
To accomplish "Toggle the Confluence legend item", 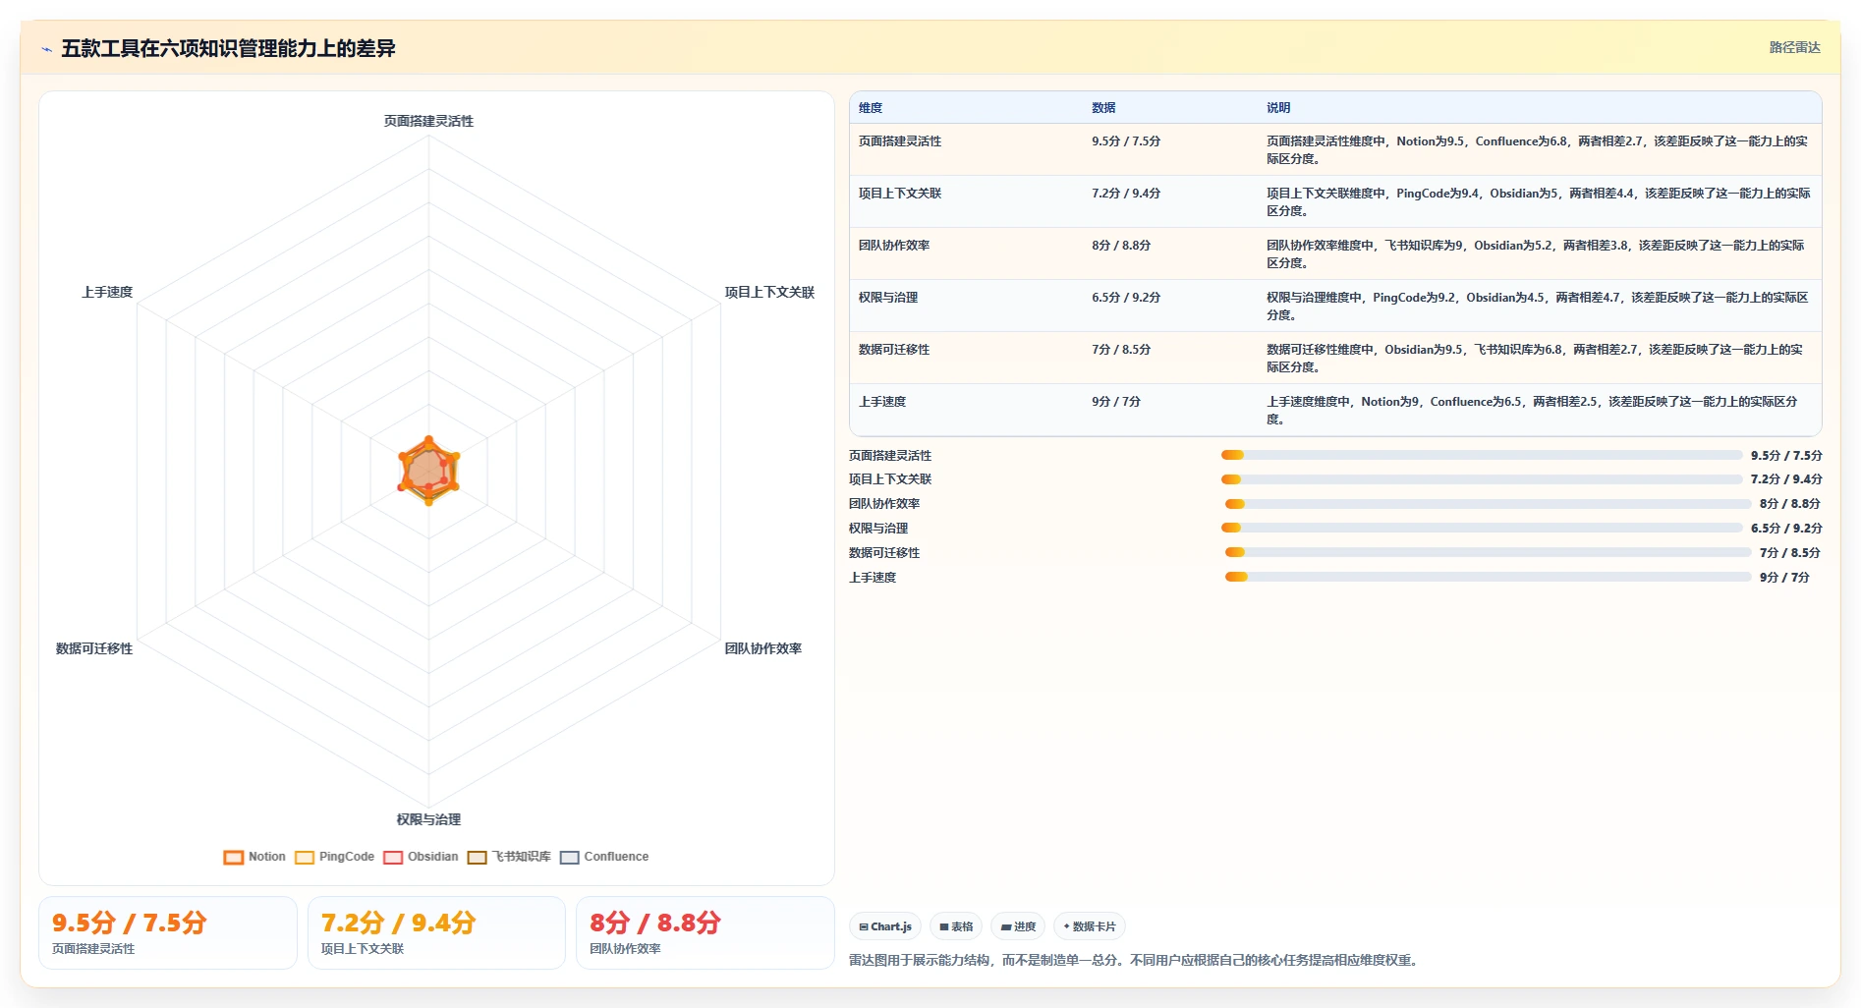I will click(604, 857).
